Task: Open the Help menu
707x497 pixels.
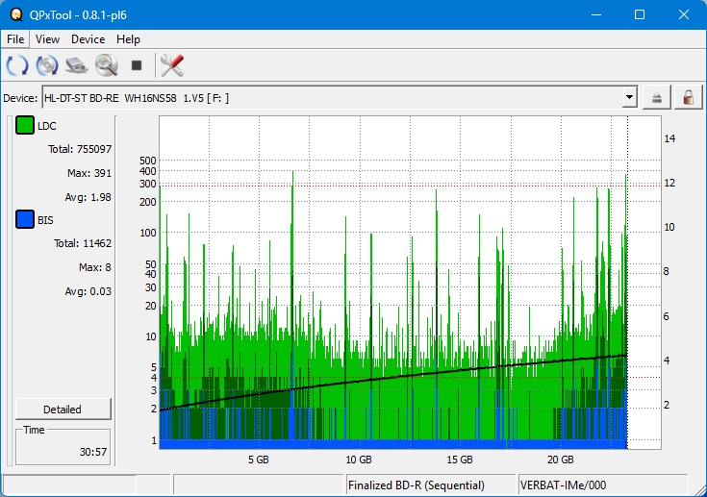Action: click(128, 39)
